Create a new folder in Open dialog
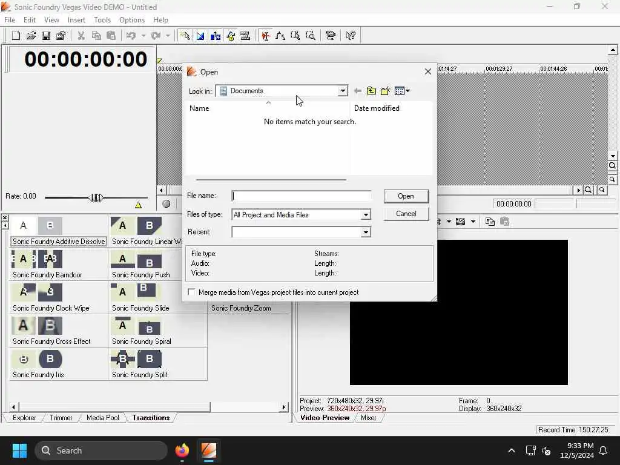 (385, 91)
